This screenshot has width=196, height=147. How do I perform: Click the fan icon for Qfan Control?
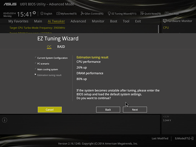[x=82, y=13]
